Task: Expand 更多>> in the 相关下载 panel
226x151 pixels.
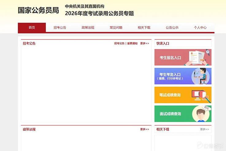Action: (x=205, y=129)
